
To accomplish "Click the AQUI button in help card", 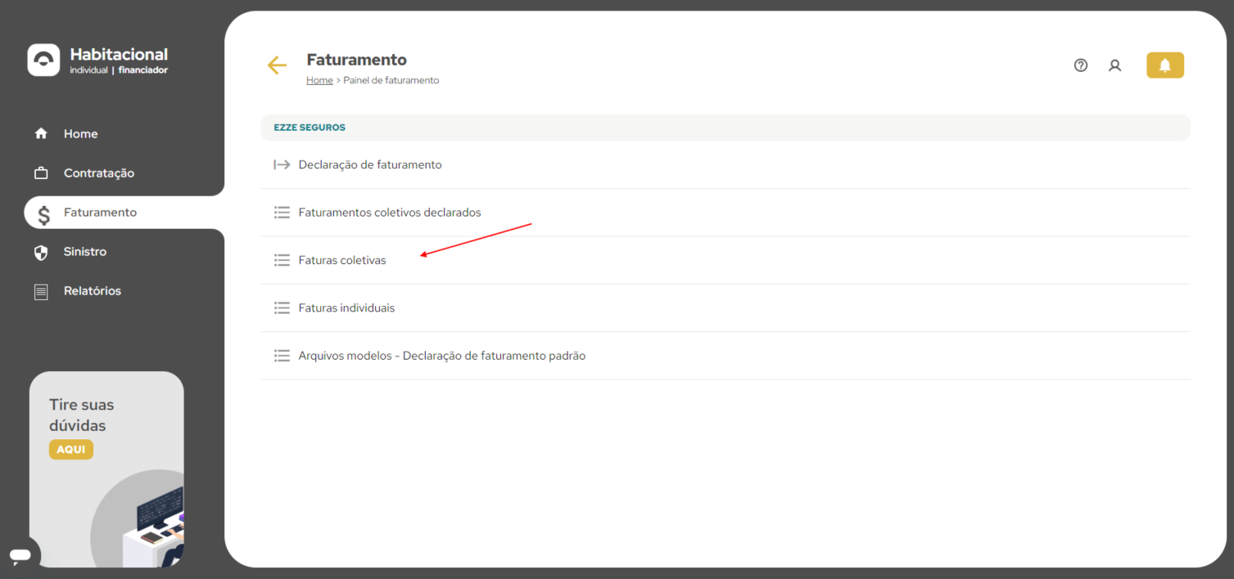I will [71, 450].
